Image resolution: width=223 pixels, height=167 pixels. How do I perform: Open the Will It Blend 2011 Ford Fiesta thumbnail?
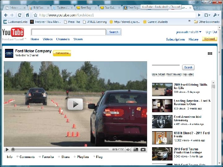(x=162, y=138)
